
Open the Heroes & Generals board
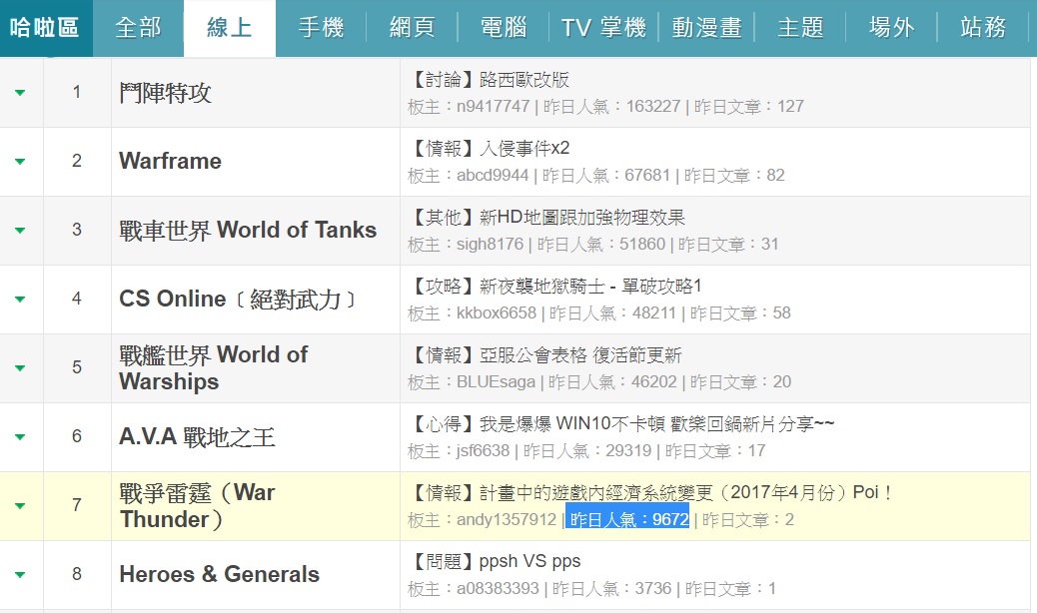[x=219, y=574]
